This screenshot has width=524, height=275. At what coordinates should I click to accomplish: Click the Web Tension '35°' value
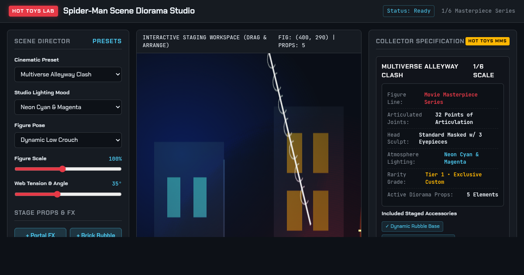pos(117,184)
